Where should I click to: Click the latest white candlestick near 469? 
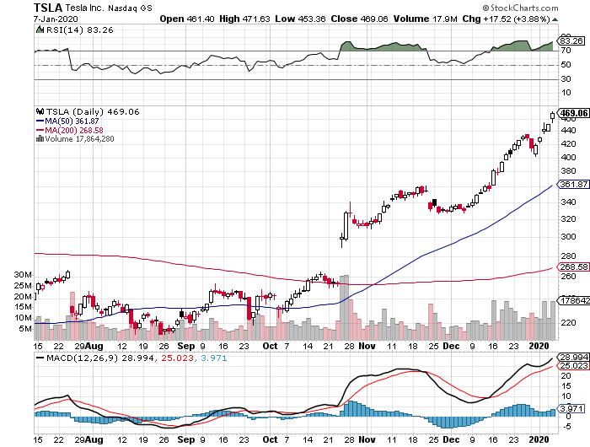tap(552, 116)
